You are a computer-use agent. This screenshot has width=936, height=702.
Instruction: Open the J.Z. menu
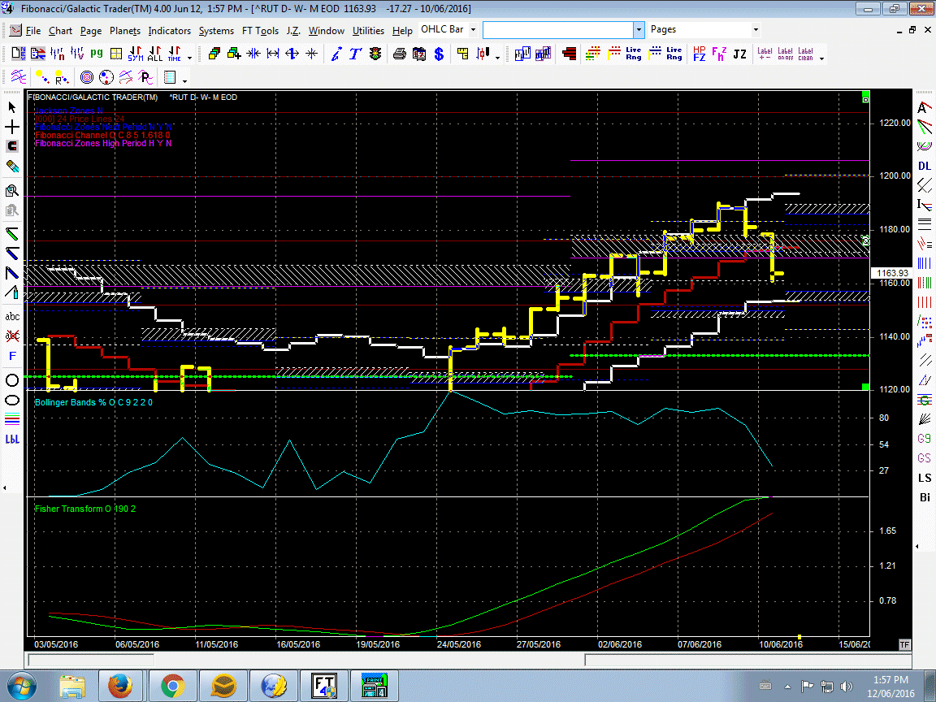tap(293, 30)
